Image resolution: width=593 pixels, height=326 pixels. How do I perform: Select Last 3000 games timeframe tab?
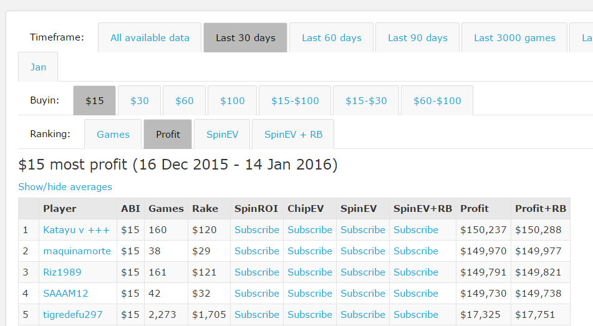pyautogui.click(x=514, y=38)
